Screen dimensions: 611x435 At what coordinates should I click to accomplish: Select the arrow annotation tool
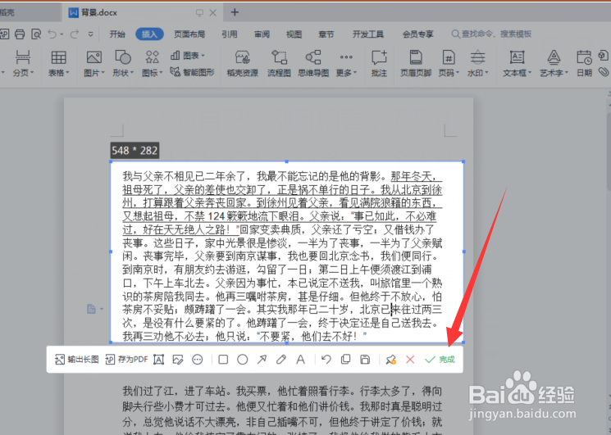(x=262, y=360)
